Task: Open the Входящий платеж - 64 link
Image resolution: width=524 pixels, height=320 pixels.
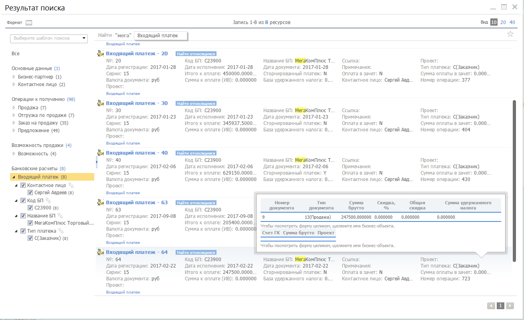Action: (x=137, y=252)
